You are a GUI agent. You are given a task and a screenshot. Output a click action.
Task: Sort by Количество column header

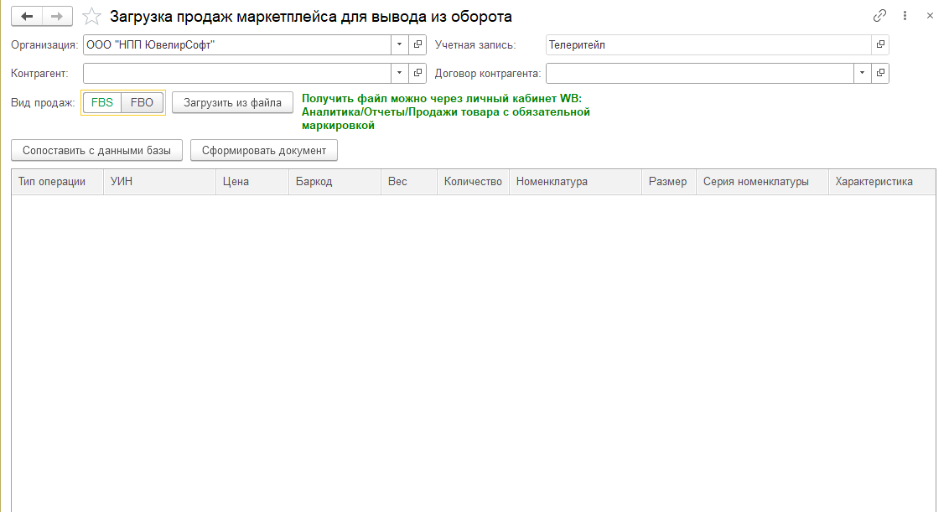[474, 182]
